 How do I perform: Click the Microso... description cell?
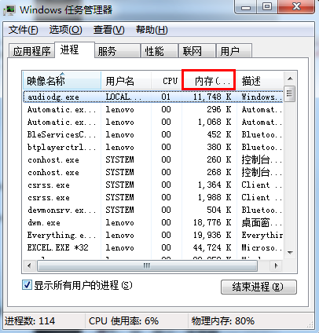click(262, 247)
